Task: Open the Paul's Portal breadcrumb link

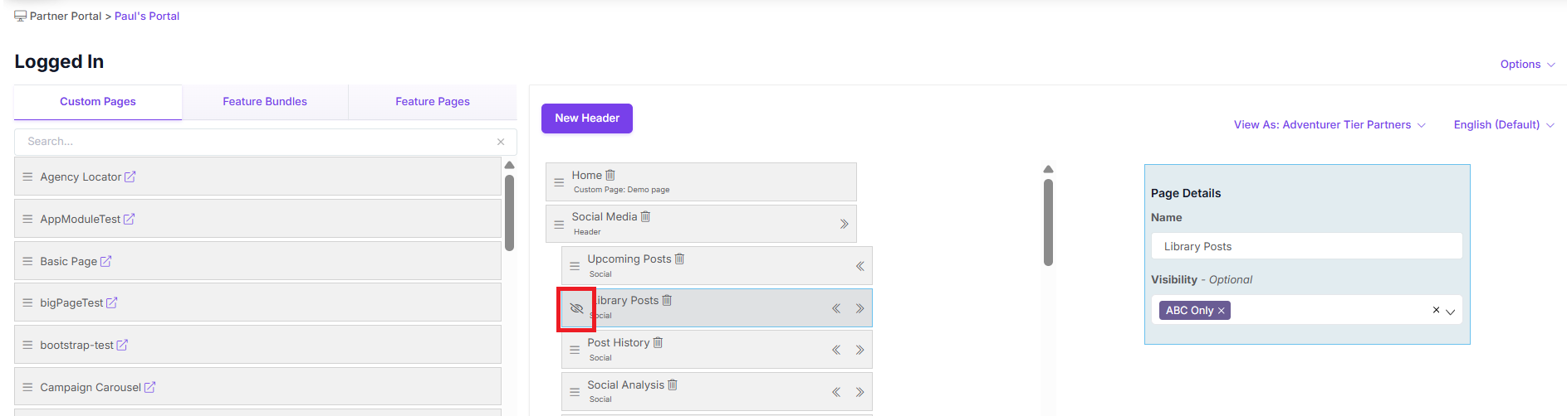Action: point(147,16)
